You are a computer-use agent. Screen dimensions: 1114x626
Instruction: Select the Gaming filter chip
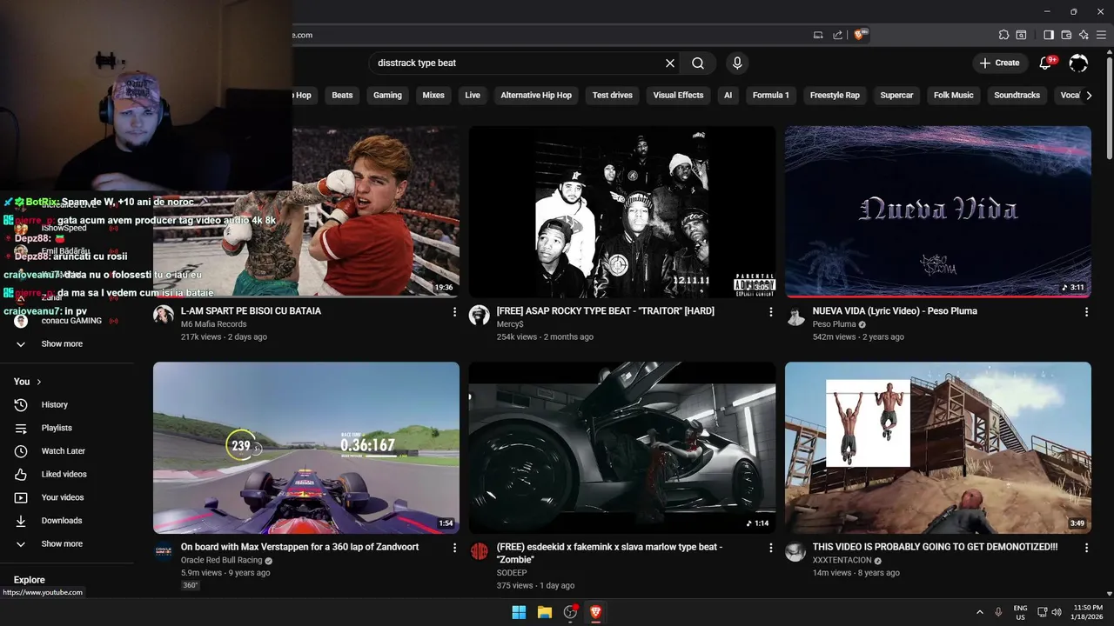(387, 95)
